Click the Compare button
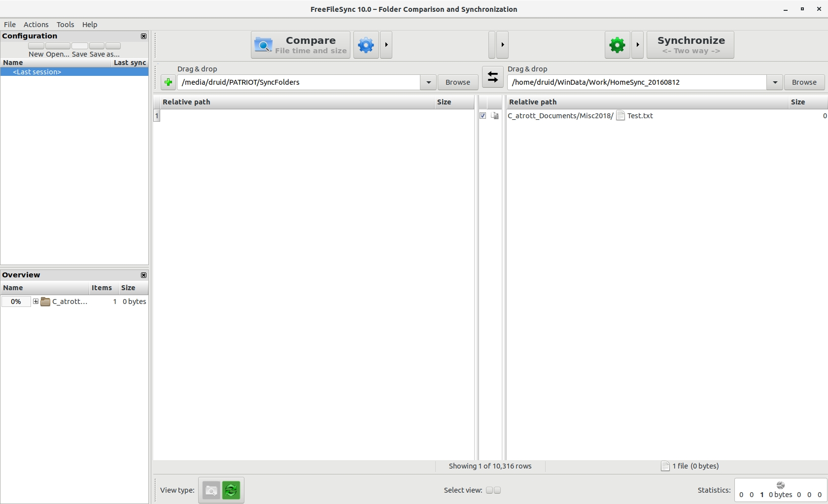828x504 pixels. (x=301, y=45)
